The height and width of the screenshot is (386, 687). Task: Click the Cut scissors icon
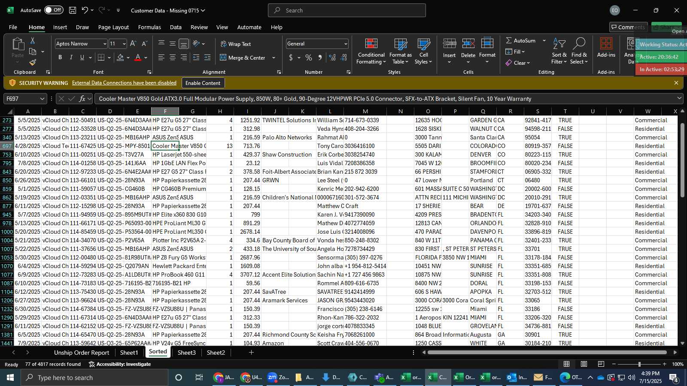tap(33, 40)
